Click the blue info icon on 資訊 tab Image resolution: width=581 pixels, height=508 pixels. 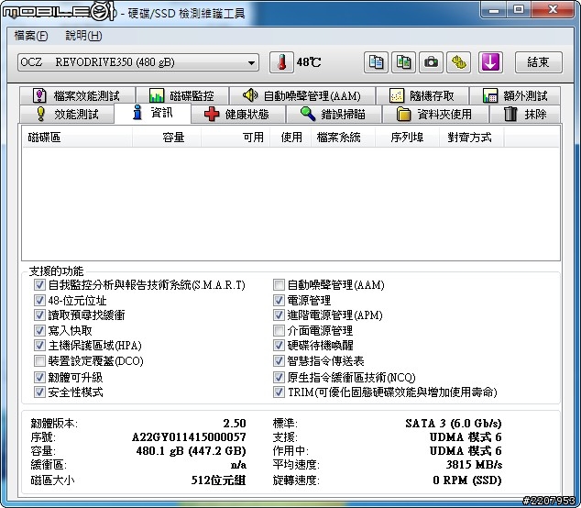[x=137, y=112]
